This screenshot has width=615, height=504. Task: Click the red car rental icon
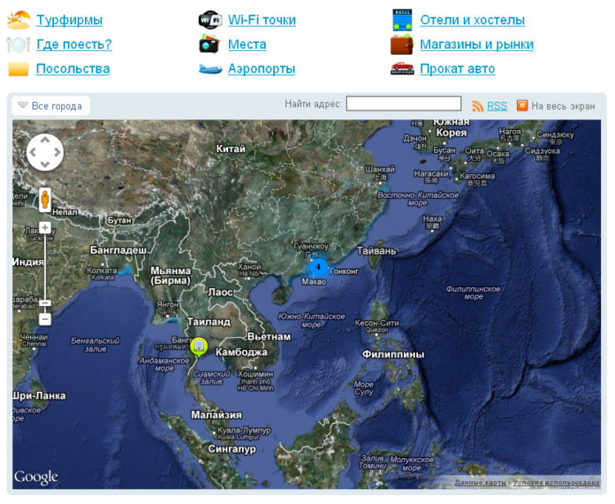coord(402,68)
